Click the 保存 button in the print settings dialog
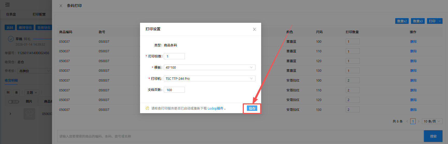Viewport: 448px width, 144px height. point(252,108)
